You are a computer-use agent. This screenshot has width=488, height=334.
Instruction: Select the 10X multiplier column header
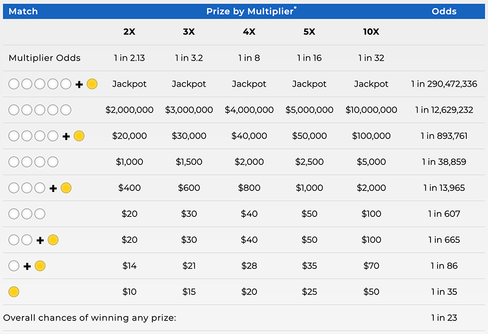[x=371, y=31]
